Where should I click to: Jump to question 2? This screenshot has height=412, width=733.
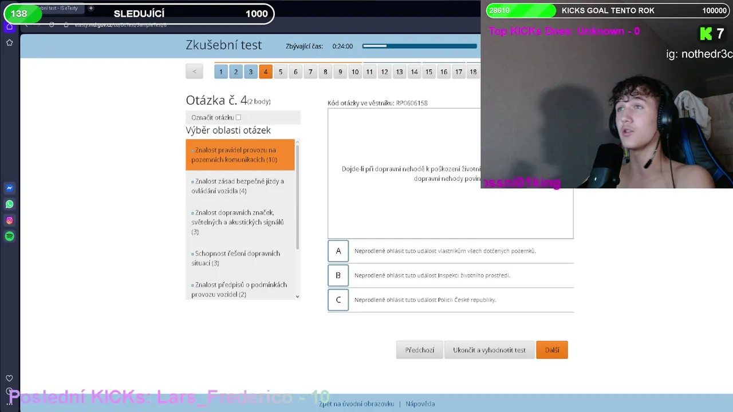pos(236,72)
